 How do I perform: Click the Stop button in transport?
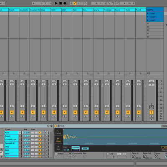[x=61, y=3]
